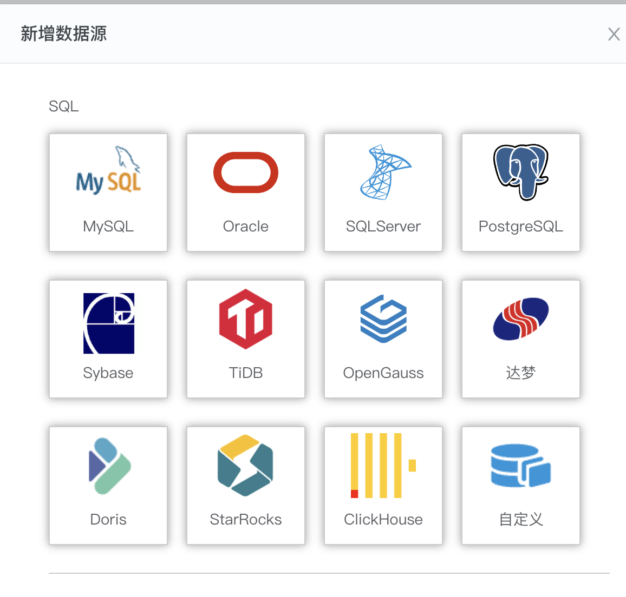The width and height of the screenshot is (626, 597).
Task: Click the 达梦 label text
Action: [521, 373]
